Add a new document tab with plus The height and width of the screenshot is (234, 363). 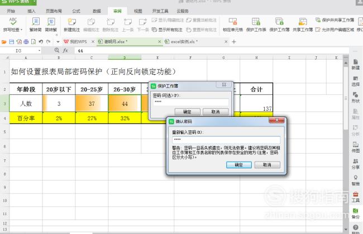point(234,42)
